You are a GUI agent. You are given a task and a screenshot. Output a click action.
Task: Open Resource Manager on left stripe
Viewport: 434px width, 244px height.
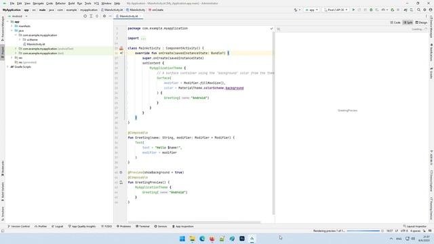click(3, 28)
